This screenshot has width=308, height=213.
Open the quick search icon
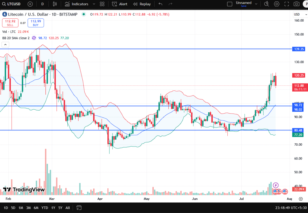(266, 4)
